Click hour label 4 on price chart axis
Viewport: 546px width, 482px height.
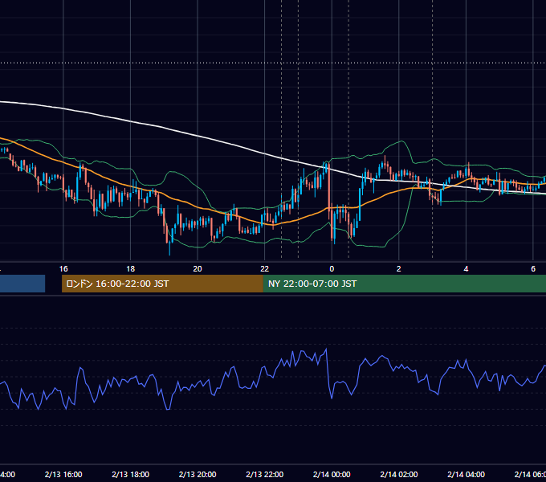coord(466,269)
